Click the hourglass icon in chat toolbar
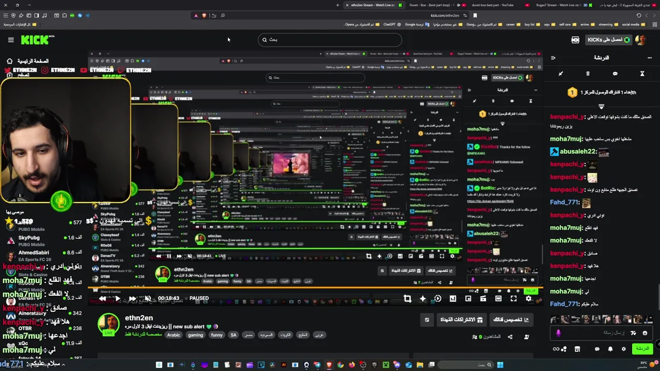Image resolution: width=660 pixels, height=371 pixels. tap(642, 74)
